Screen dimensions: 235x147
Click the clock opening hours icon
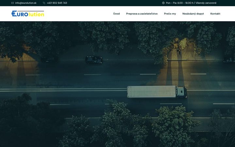tap(163, 3)
